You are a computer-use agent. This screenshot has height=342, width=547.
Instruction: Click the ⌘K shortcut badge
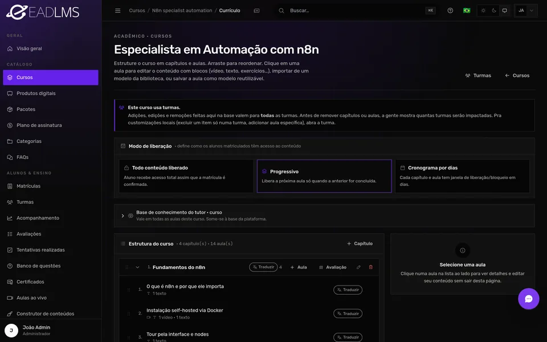coord(431,10)
